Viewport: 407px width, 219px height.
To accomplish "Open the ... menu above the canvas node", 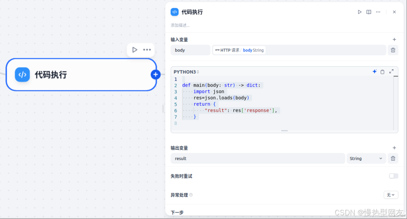I will point(147,49).
